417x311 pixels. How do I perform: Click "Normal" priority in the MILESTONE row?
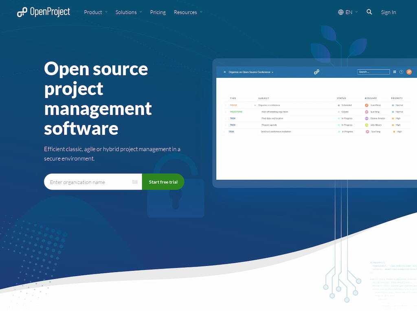(399, 112)
